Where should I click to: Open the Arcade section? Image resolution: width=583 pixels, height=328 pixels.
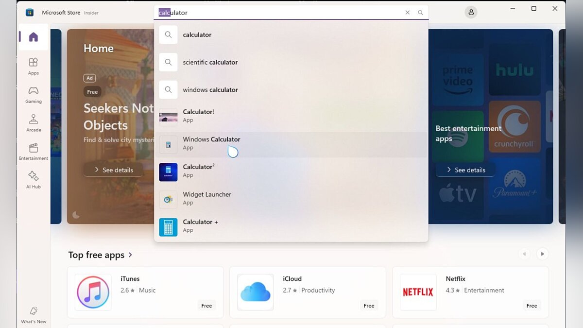(x=33, y=123)
